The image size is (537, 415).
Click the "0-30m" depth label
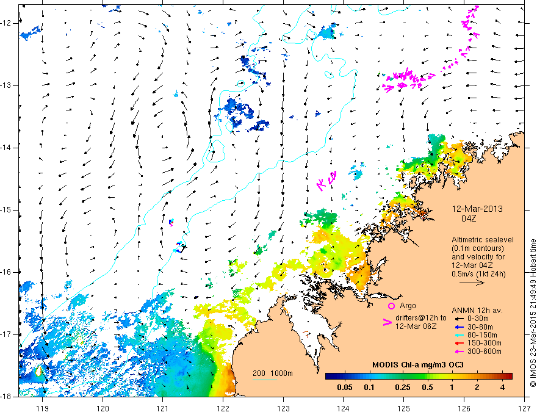(x=478, y=319)
